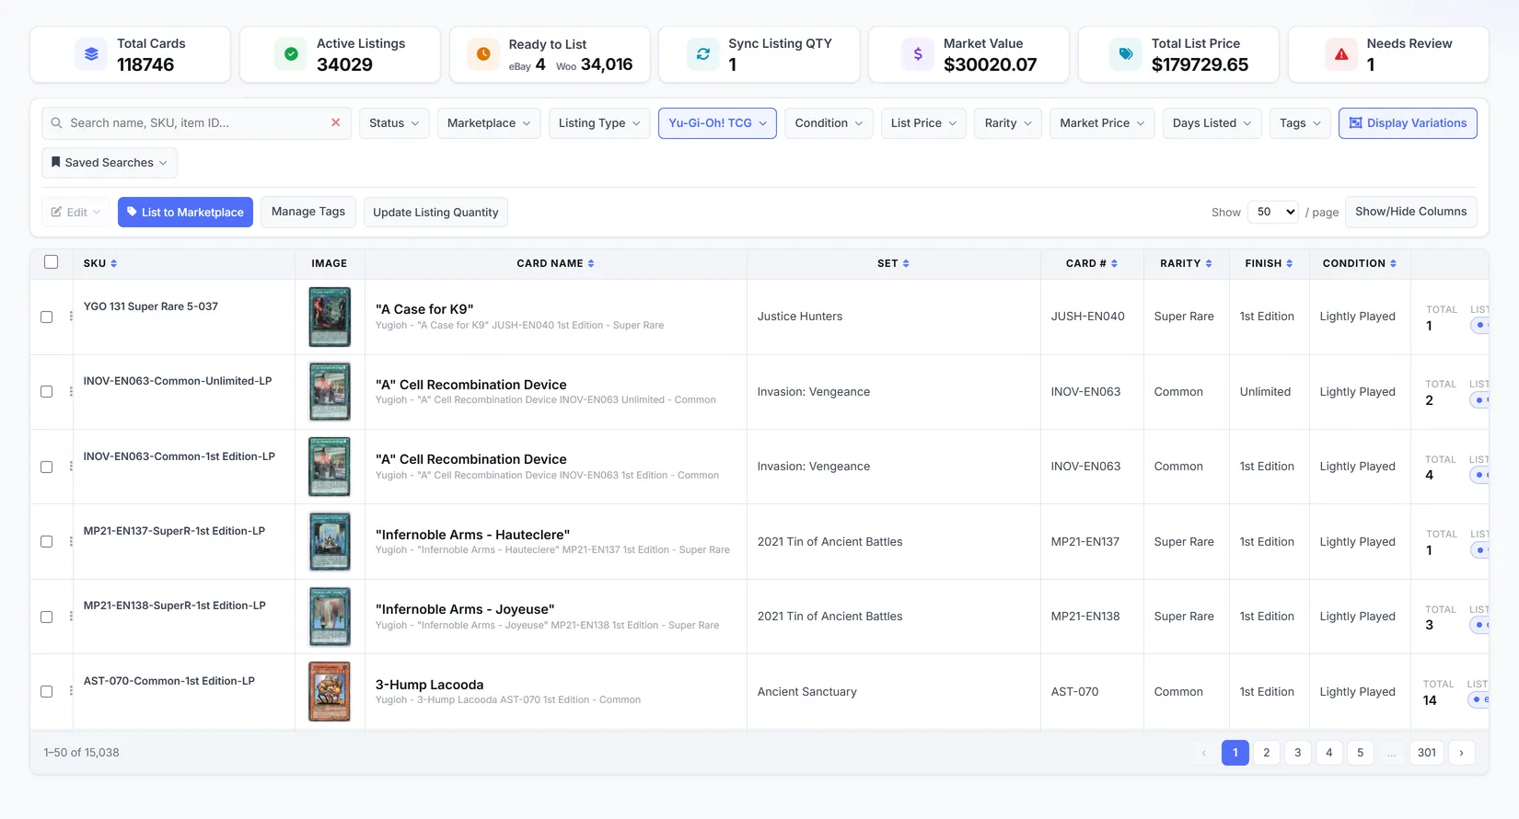This screenshot has height=819, width=1519.
Task: Open row options for "A Case for K9"
Action: click(71, 317)
